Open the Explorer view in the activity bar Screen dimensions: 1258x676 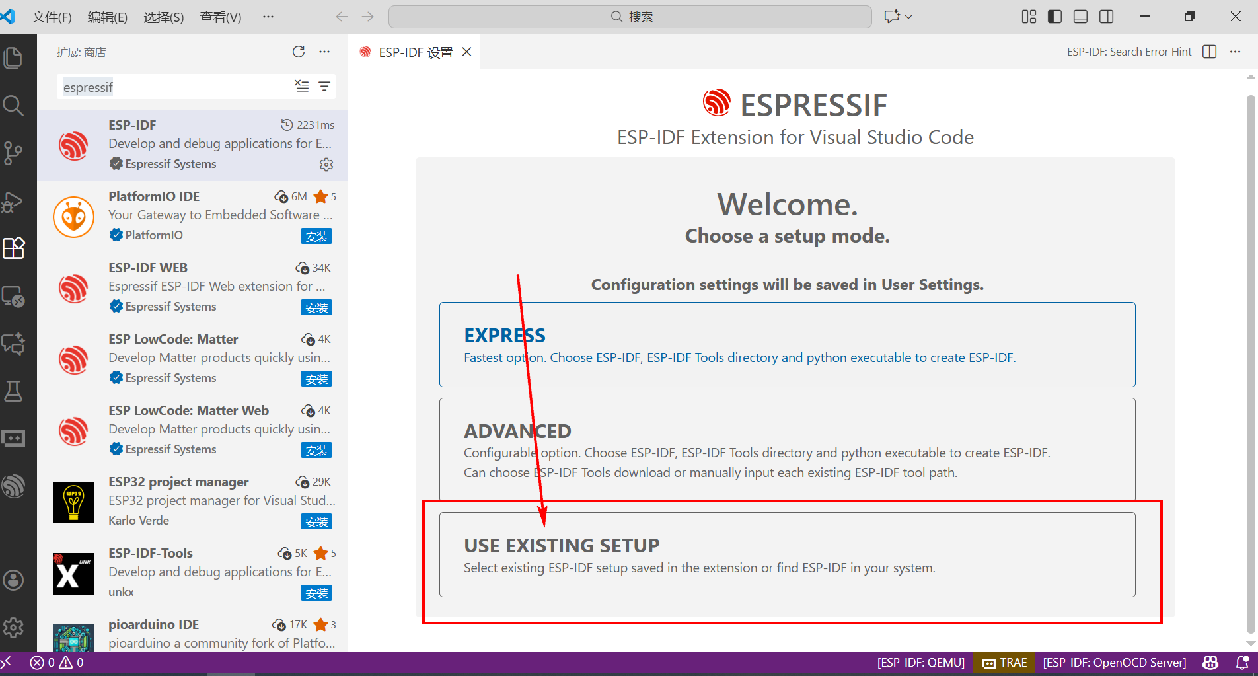13,58
